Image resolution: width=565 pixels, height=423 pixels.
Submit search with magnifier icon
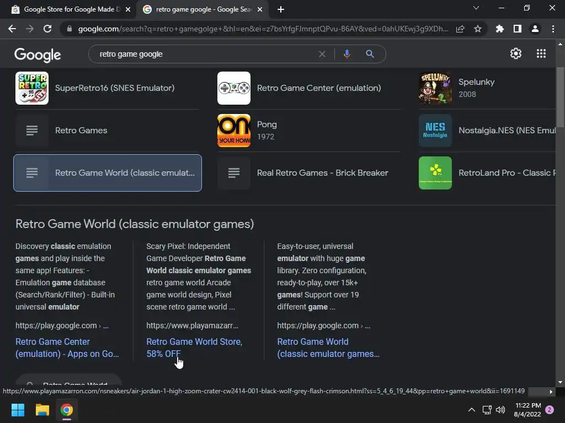tap(370, 54)
